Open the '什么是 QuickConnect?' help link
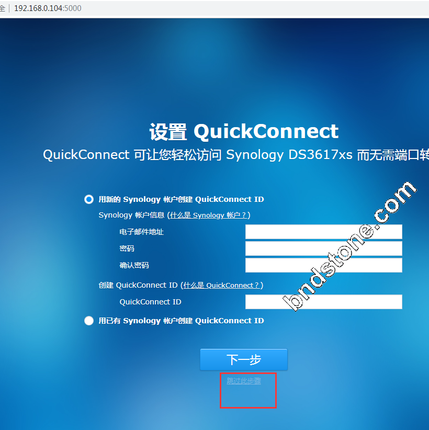The width and height of the screenshot is (429, 430). pyautogui.click(x=221, y=286)
